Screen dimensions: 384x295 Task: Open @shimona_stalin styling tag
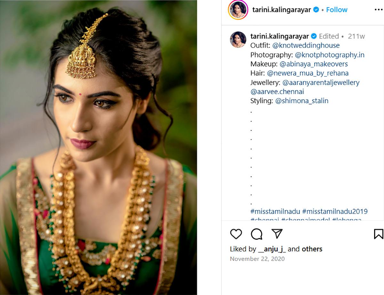(x=302, y=101)
